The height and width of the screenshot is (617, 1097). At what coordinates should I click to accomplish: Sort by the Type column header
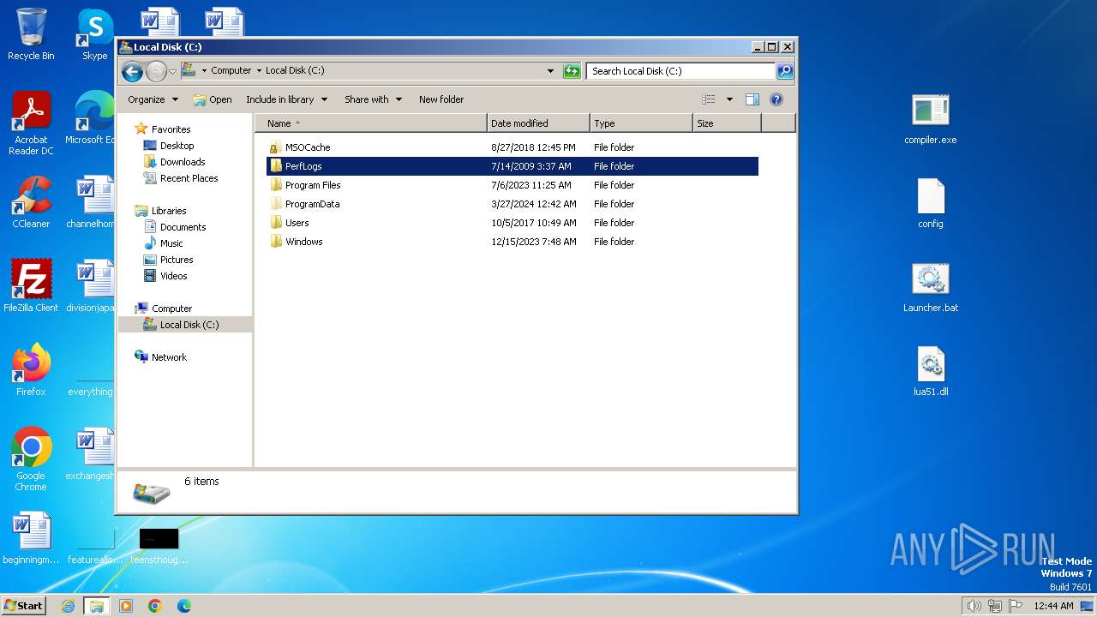pyautogui.click(x=641, y=123)
